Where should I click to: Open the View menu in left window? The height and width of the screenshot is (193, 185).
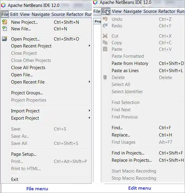click(25, 14)
